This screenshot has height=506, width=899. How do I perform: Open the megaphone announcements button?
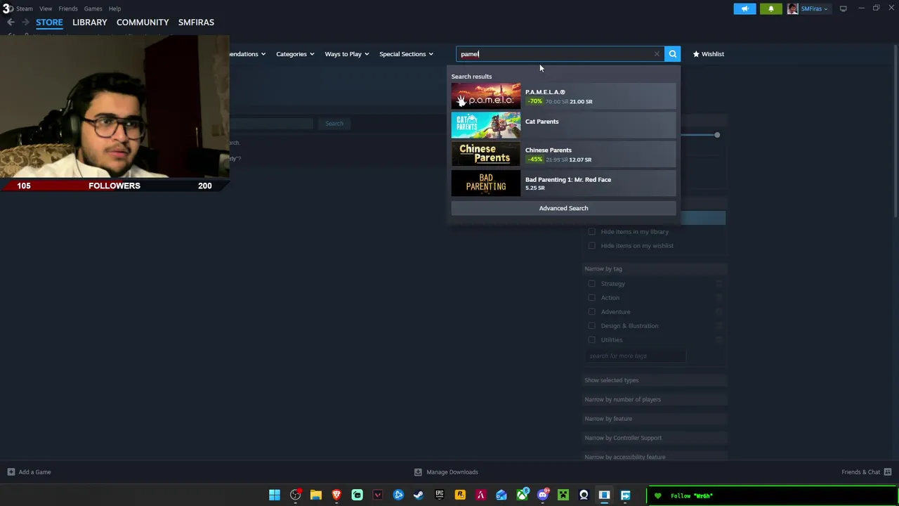(744, 8)
